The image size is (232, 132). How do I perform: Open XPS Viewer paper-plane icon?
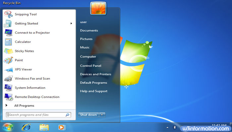(8, 70)
